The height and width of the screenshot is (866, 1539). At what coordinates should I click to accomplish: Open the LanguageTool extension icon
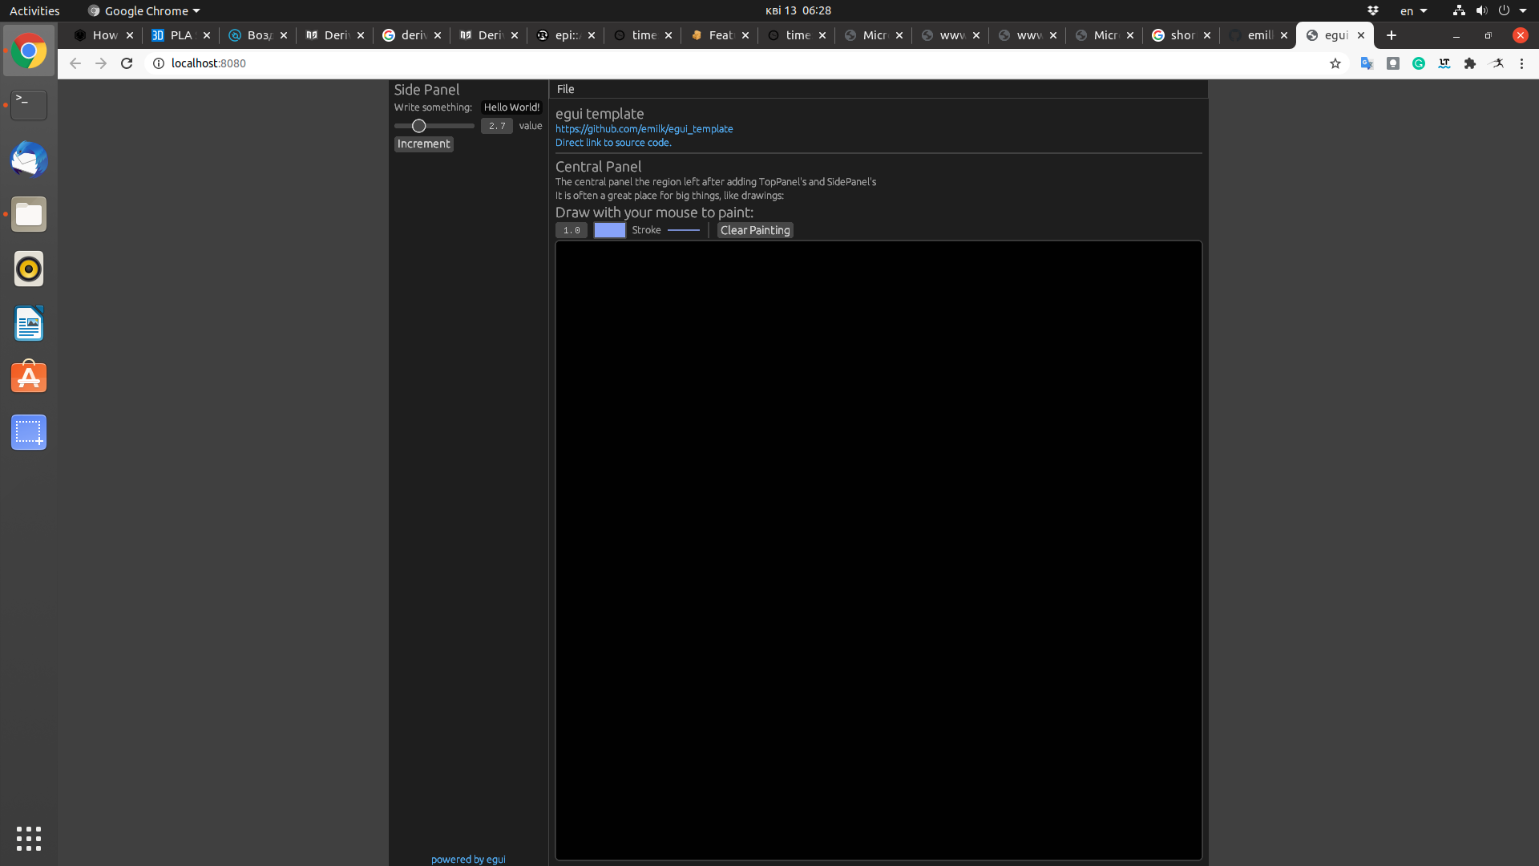click(1445, 63)
